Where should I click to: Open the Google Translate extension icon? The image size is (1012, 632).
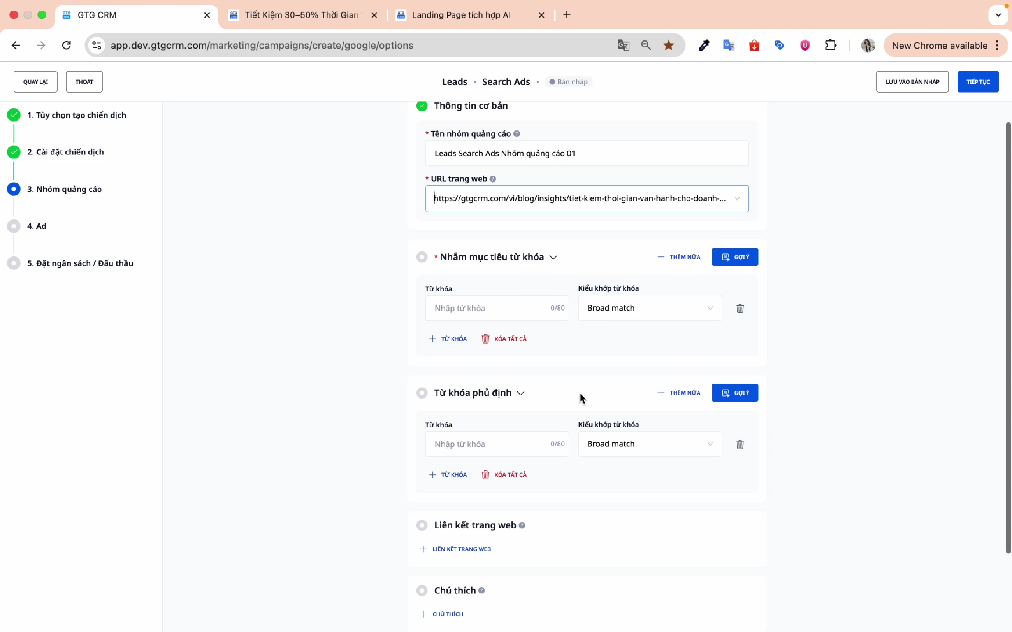click(x=729, y=45)
